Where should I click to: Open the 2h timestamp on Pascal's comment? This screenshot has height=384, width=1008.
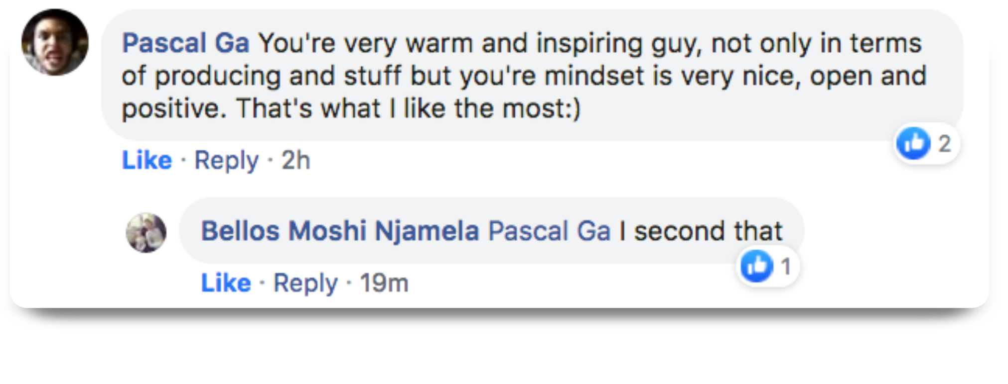coord(295,160)
